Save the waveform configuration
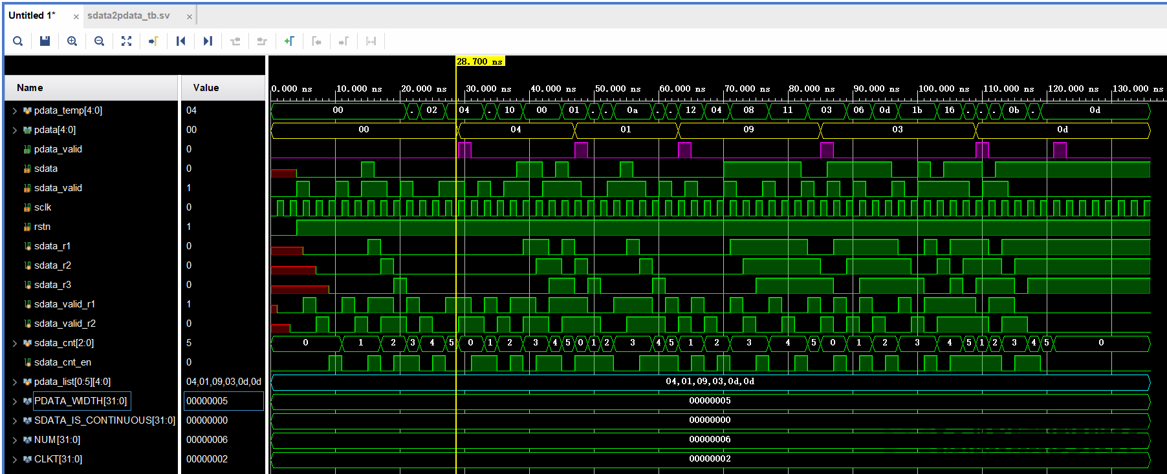The width and height of the screenshot is (1167, 474). click(45, 41)
